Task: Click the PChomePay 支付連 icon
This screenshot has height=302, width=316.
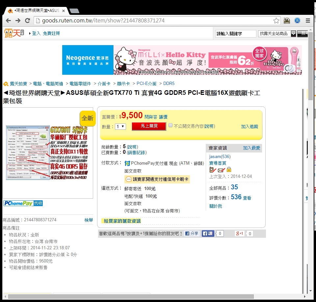Action: (x=127, y=163)
